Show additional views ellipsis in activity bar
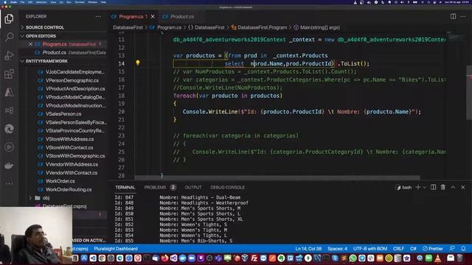 click(9, 183)
